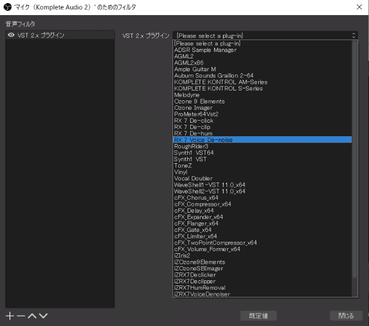
Task: Pick KOMPLETE KONTROL S-Series
Action: [262, 88]
